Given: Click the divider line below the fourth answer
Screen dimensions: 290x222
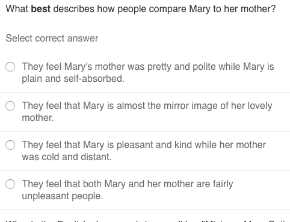Looking at the screenshot, I should [x=145, y=210].
